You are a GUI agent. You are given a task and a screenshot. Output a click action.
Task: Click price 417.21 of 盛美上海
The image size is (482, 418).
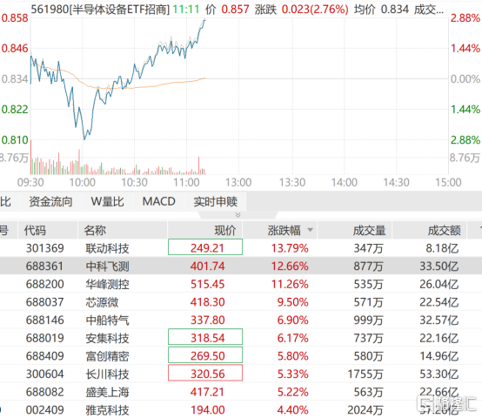tap(207, 392)
